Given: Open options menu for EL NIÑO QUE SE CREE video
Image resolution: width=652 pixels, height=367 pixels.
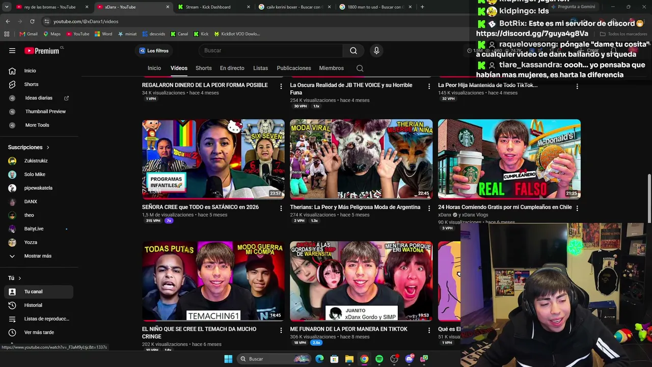Looking at the screenshot, I should 281,330.
